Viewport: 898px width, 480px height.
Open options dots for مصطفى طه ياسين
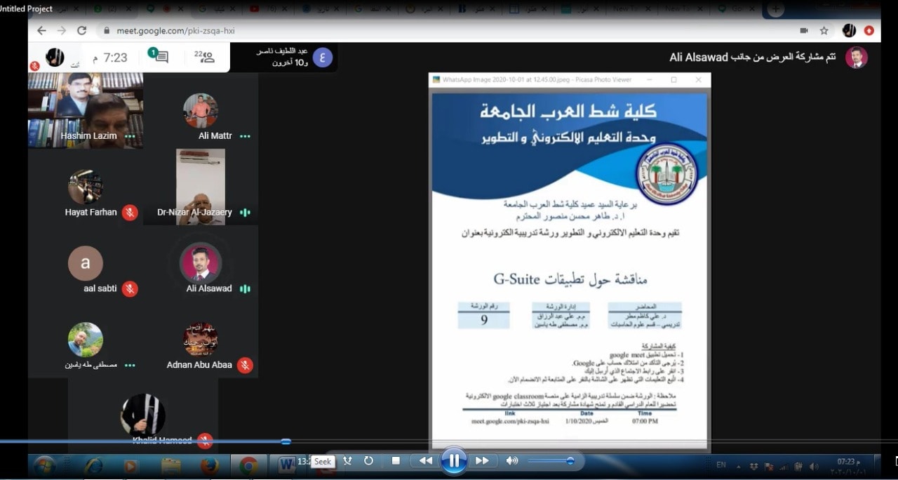[x=130, y=365]
